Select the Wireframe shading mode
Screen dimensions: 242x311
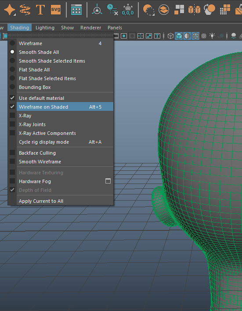[x=61, y=43]
